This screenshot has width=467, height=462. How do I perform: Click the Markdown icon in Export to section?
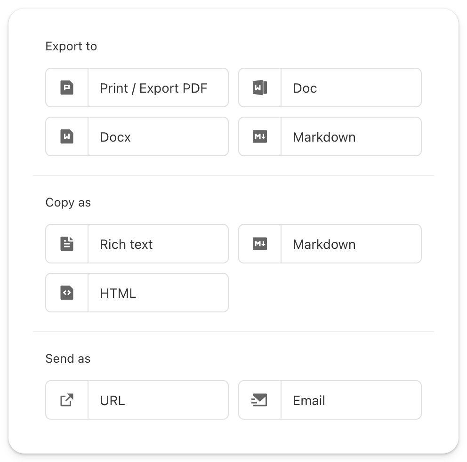(260, 137)
